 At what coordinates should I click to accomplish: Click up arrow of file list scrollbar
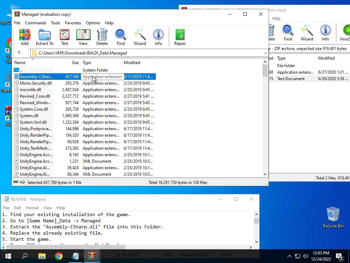coord(265,62)
